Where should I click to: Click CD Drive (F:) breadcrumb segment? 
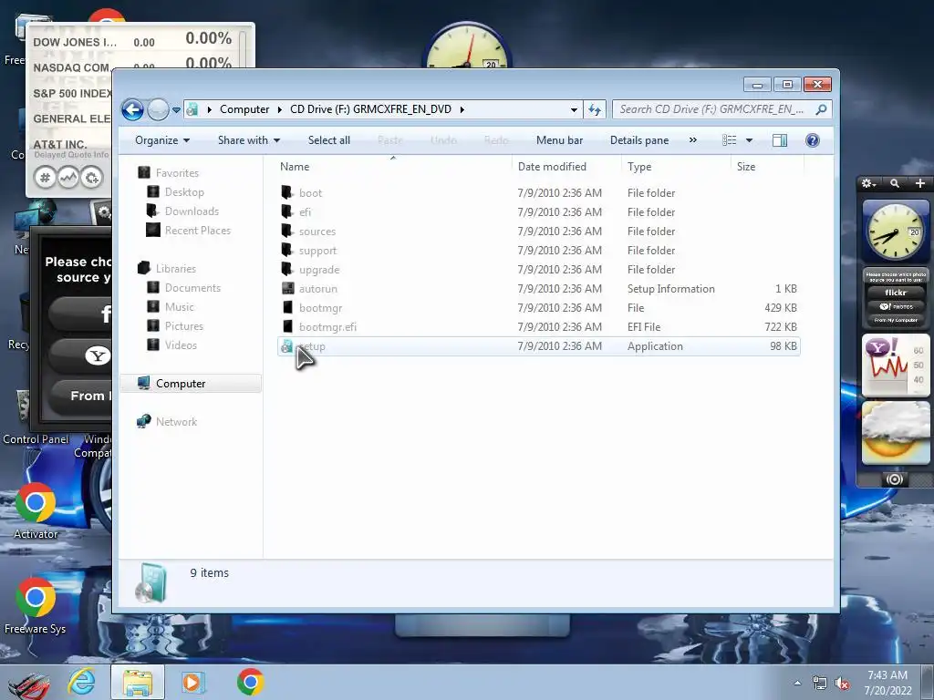(370, 109)
